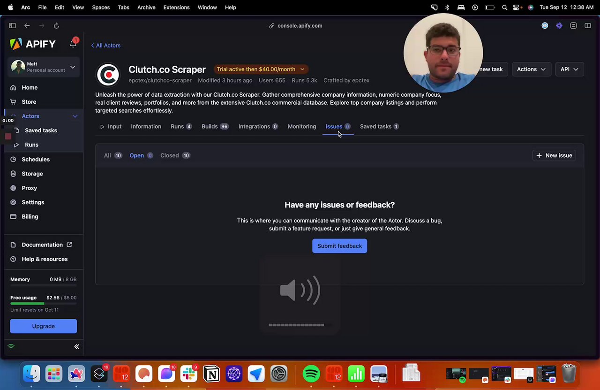600x390 pixels.
Task: Show Closed issues filter
Action: [x=175, y=155]
